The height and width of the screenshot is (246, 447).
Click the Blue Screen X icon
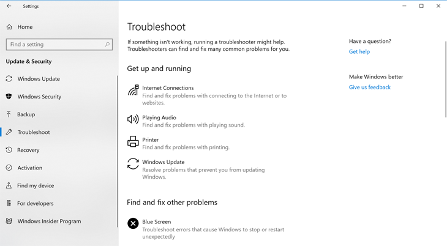[x=133, y=223]
